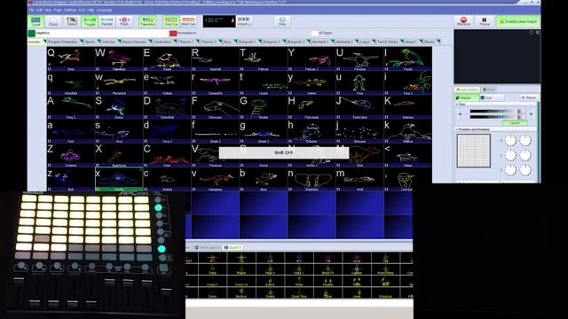Switch to the Live Control tab
Screen dimensions: 568x319
click(468, 89)
